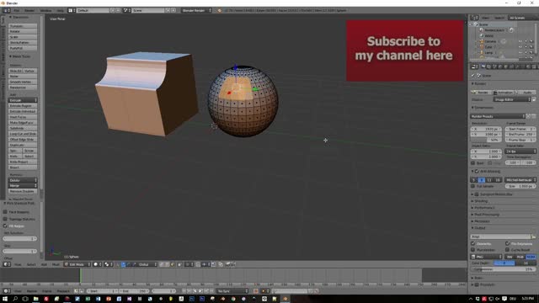Open the PNG file format dropdown
Viewport: 539px width, 303px height.
pos(486,257)
